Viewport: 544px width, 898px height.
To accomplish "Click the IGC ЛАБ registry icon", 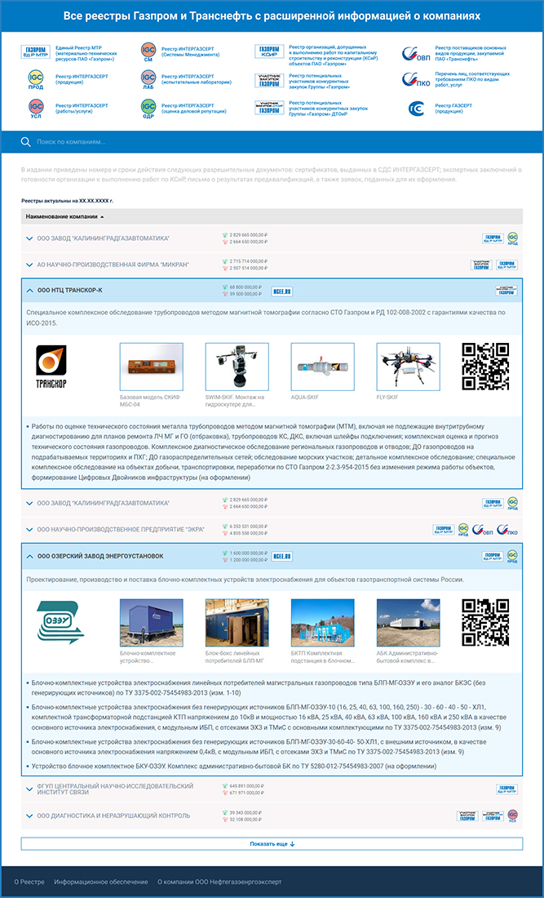I will point(148,78).
